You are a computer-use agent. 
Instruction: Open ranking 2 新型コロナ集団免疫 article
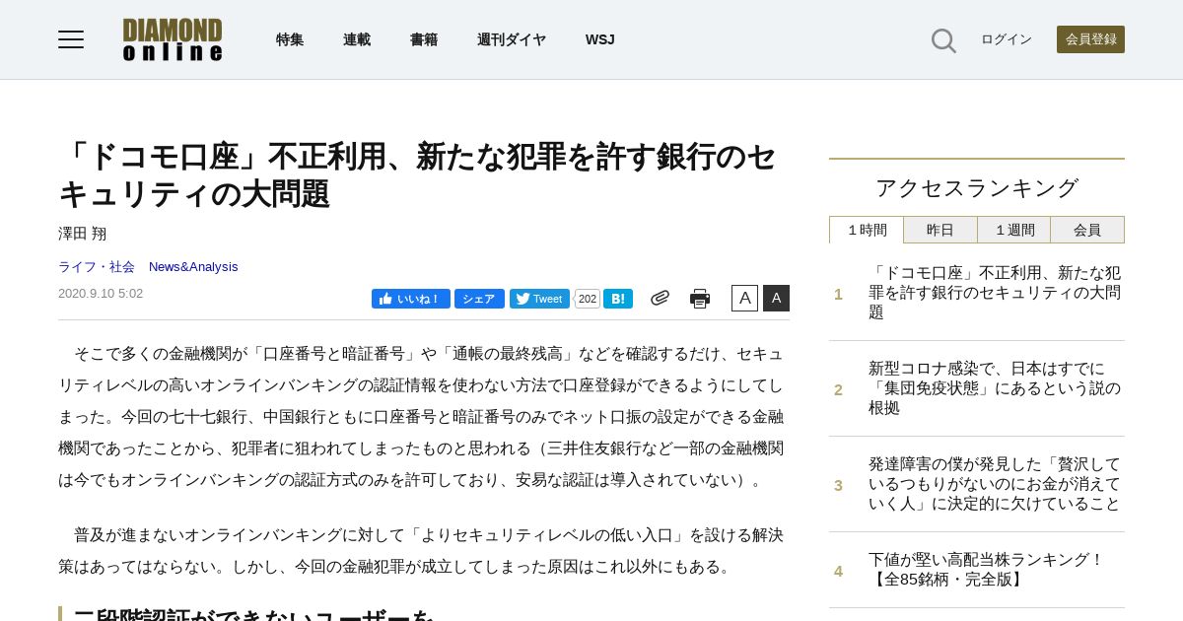(x=995, y=388)
